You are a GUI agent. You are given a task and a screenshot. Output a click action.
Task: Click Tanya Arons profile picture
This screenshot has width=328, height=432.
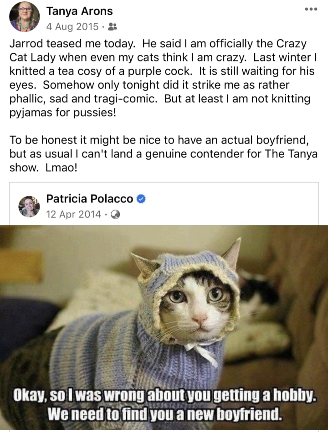24,16
